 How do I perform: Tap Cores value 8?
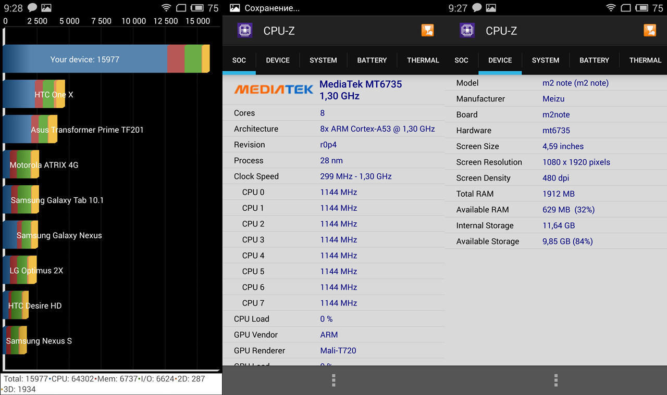click(x=323, y=113)
